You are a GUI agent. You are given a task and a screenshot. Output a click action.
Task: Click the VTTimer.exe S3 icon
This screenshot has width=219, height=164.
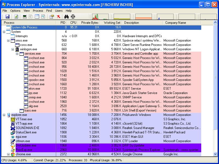[13, 119]
